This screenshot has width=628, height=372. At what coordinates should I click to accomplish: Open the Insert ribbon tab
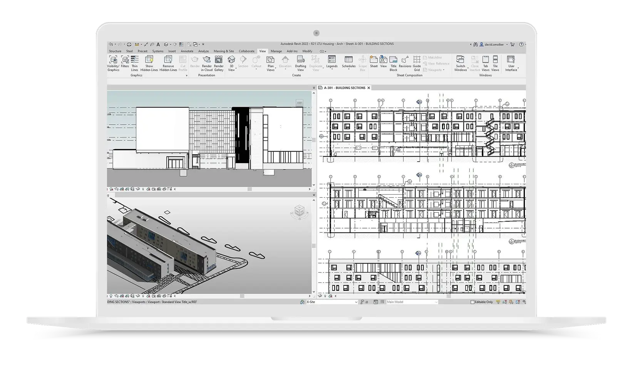click(x=172, y=51)
